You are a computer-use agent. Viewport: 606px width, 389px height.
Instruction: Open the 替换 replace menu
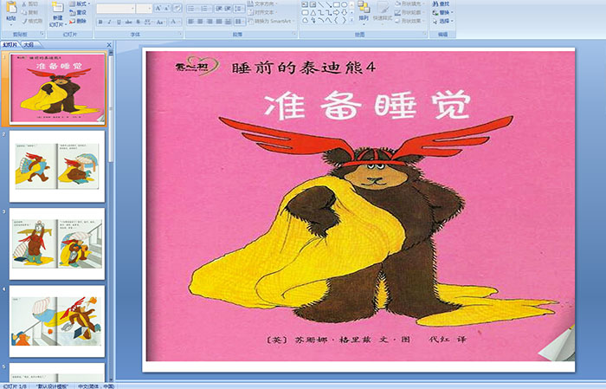click(443, 12)
